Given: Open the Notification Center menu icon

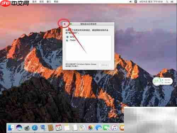Looking at the screenshot, I should 172,2.
